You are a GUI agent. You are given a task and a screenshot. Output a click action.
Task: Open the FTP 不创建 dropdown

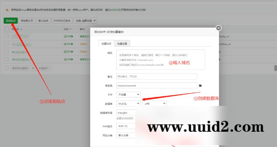128,95
